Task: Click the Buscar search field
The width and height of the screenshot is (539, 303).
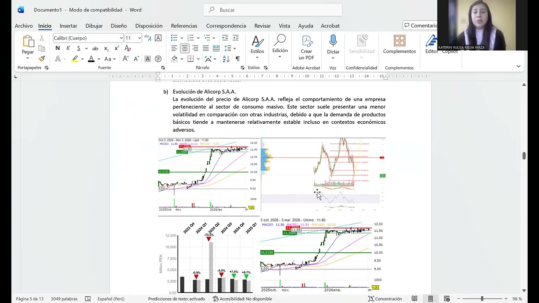Action: tap(272, 10)
